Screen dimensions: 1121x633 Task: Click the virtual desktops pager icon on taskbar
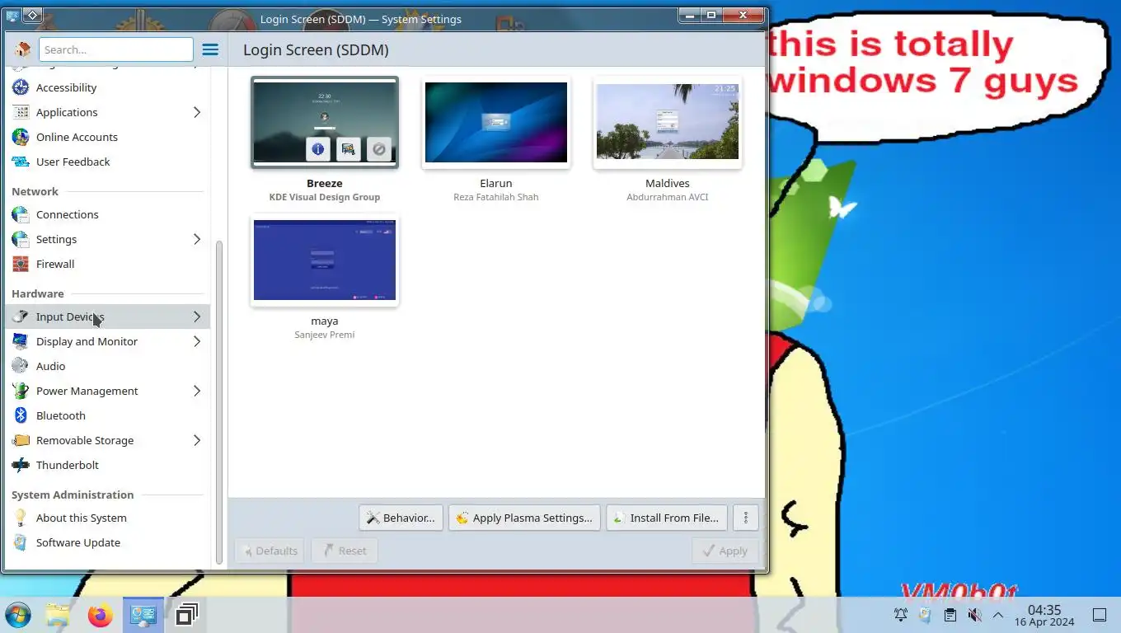(x=187, y=615)
